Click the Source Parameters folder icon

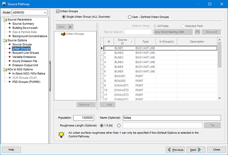click(5, 19)
